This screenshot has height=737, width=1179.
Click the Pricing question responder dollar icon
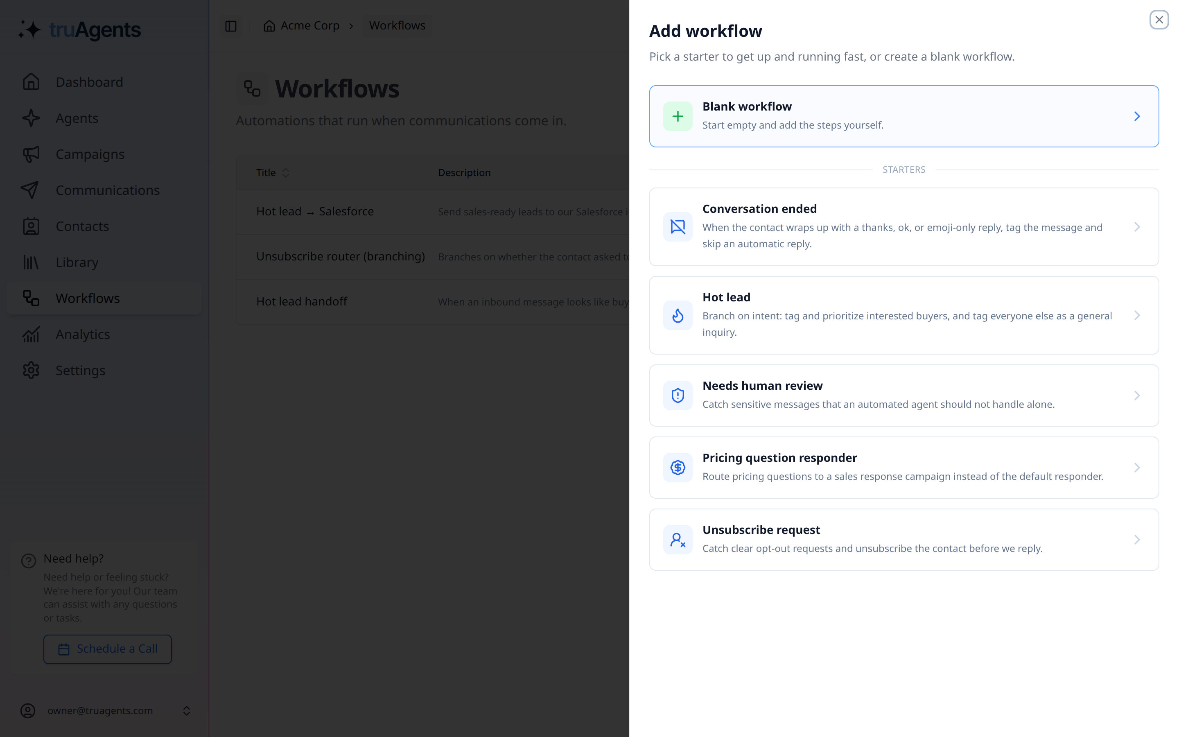(678, 468)
